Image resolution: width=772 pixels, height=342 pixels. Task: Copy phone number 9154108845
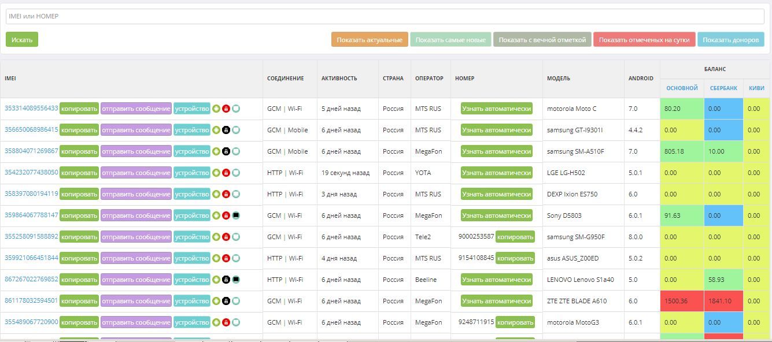click(x=515, y=258)
